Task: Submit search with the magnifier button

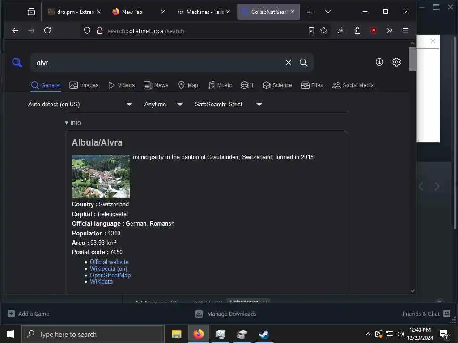Action: click(x=304, y=63)
